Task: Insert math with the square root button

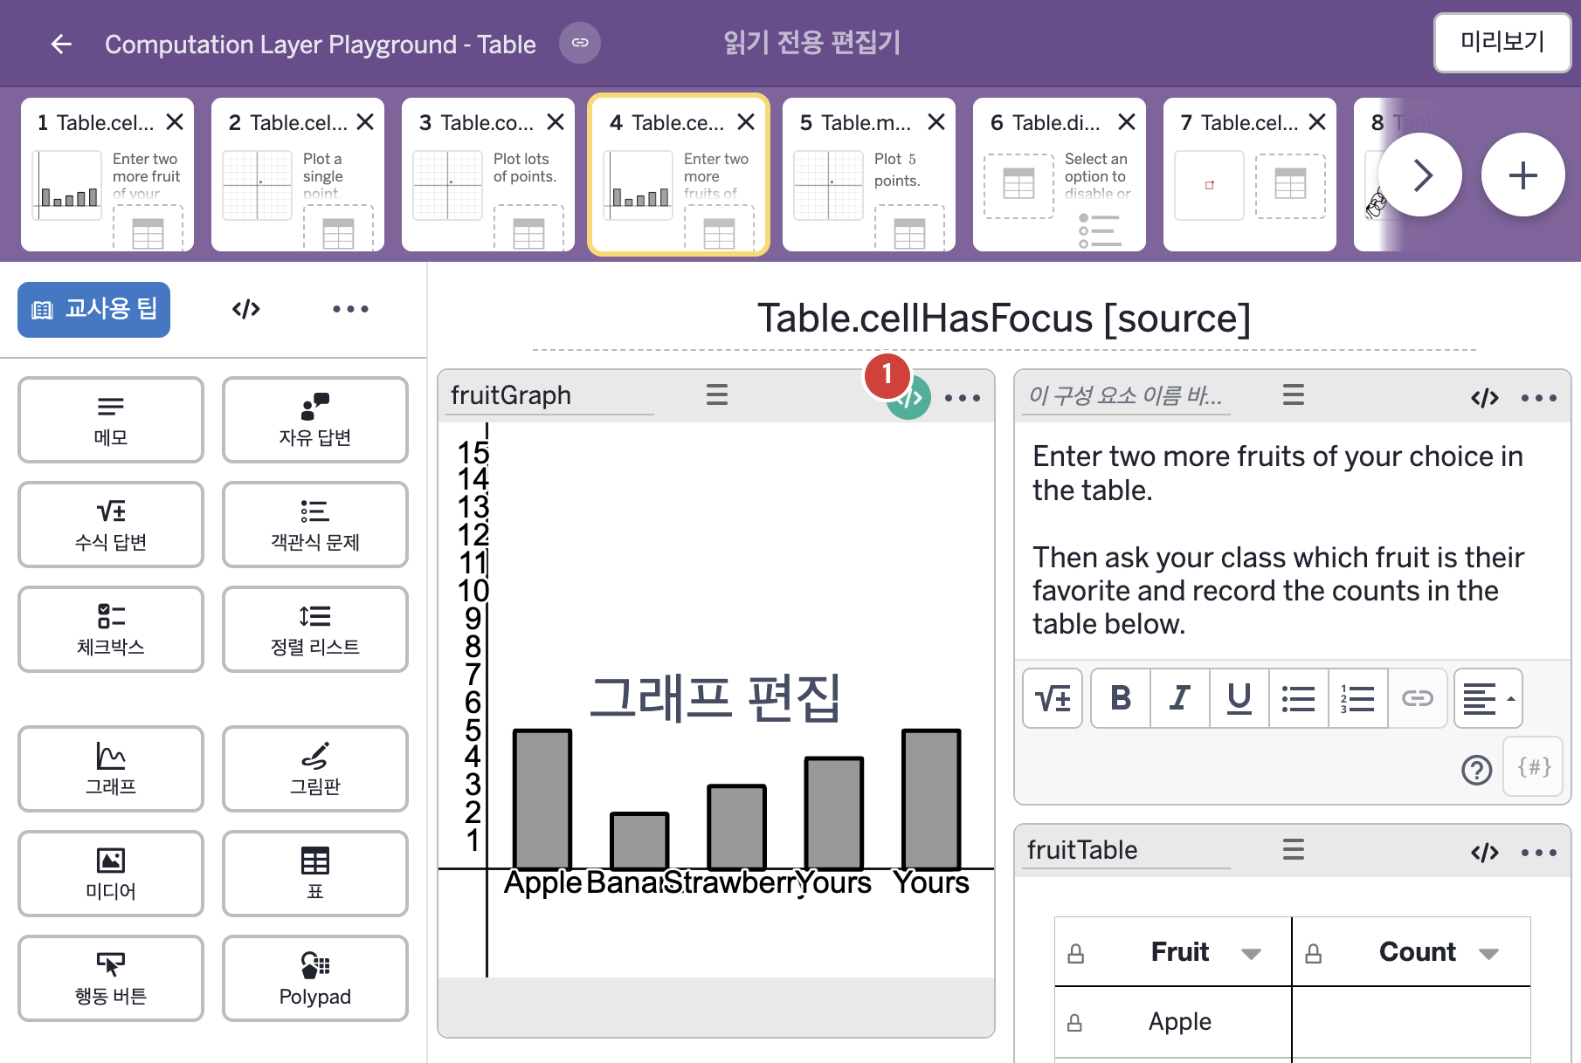Action: point(1053,698)
